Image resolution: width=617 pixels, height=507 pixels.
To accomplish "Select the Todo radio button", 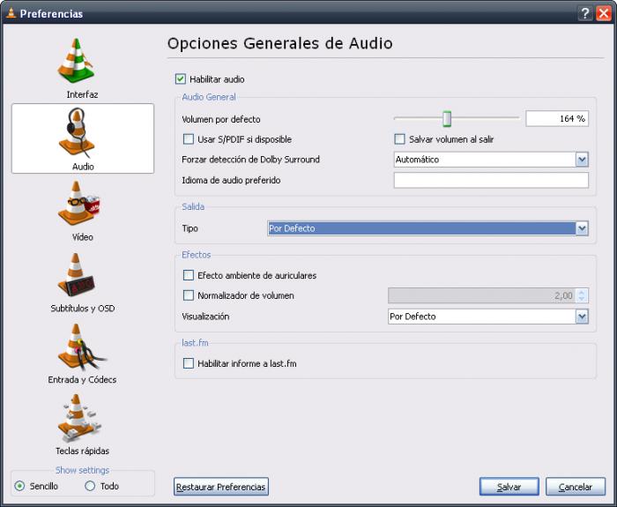I will coord(90,486).
